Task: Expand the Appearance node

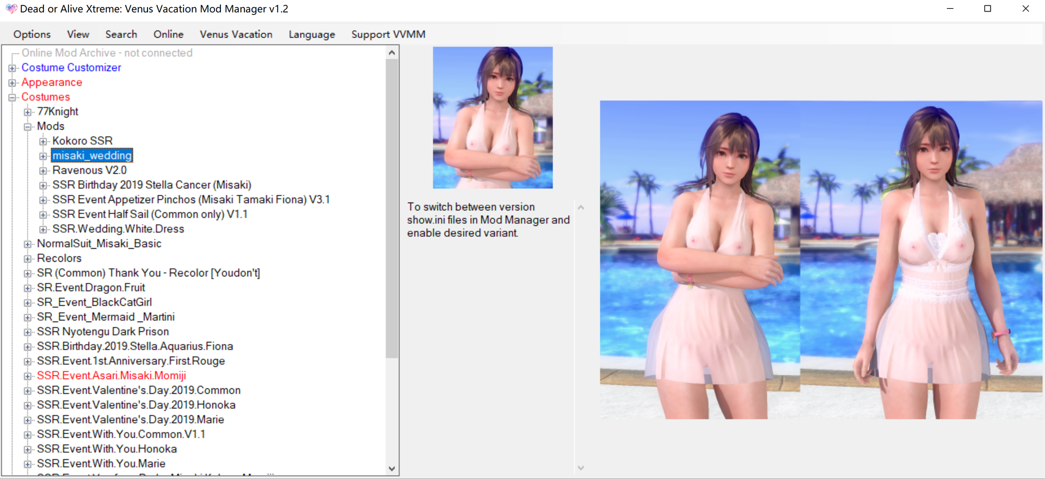Action: click(x=12, y=83)
